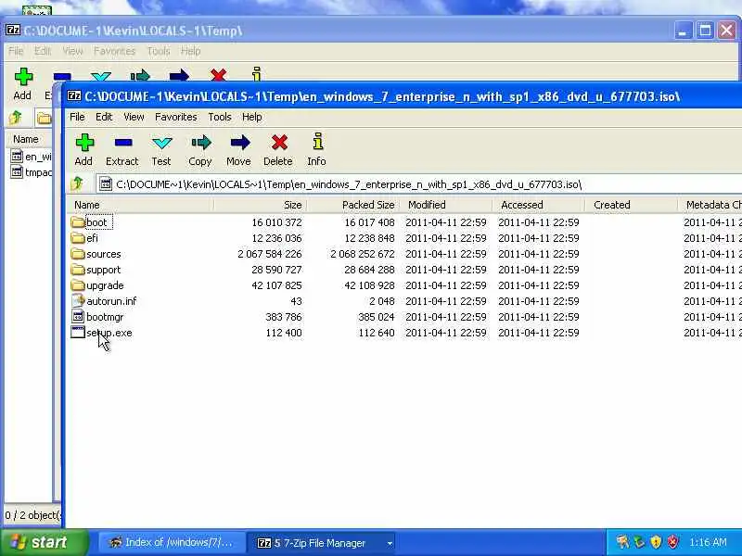Go up one level in the ISO window
Screen dimensions: 742x556
pyautogui.click(x=77, y=183)
